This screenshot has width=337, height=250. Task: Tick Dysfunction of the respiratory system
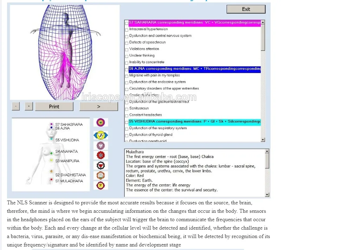tap(127, 129)
